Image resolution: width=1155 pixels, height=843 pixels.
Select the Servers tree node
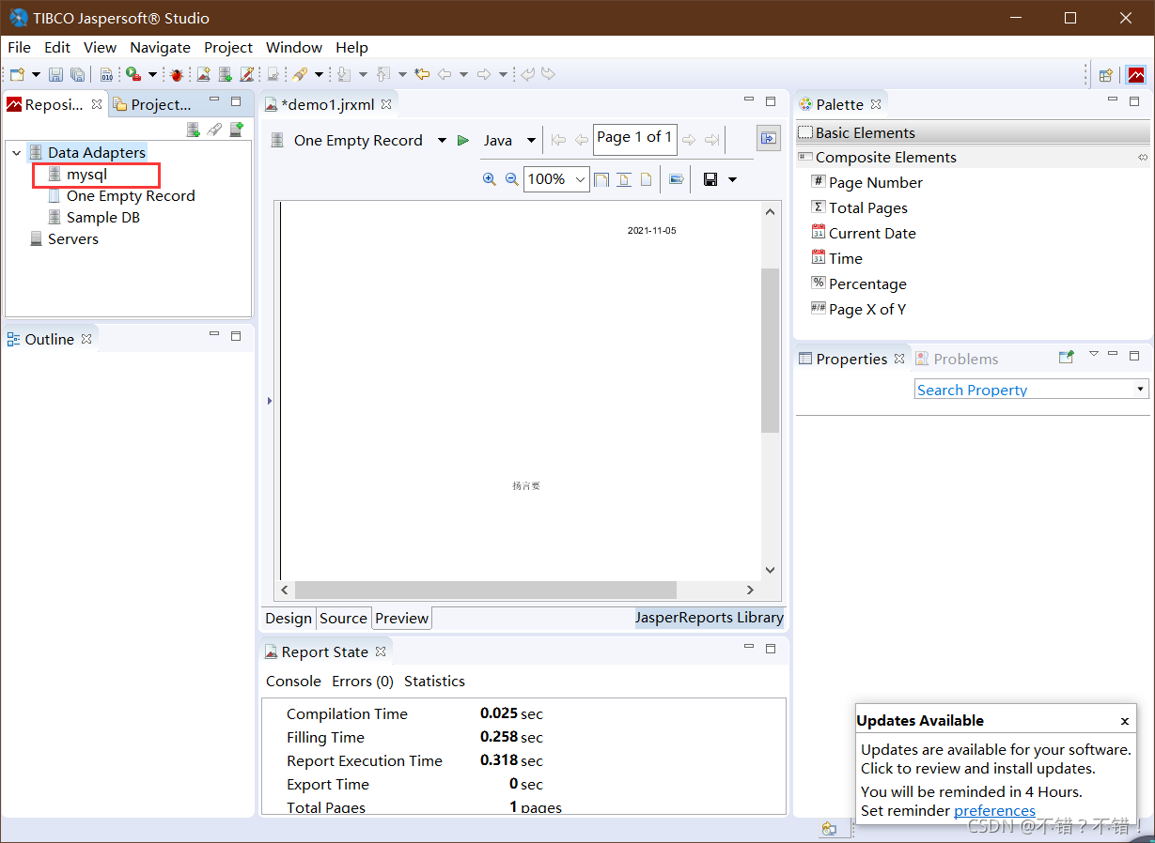click(73, 238)
